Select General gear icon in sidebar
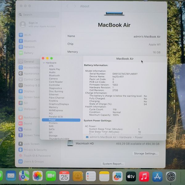The height and width of the screenshot is (185, 185). (21, 61)
